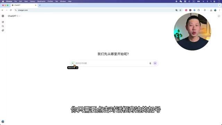Image resolution: width=222 pixels, height=125 pixels.
Task: Click the battery icon in menu bar
Action: tap(198, 1)
